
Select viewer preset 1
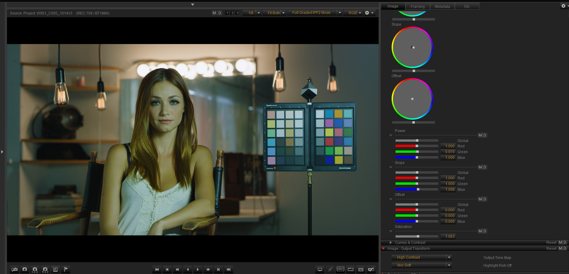tap(228, 13)
